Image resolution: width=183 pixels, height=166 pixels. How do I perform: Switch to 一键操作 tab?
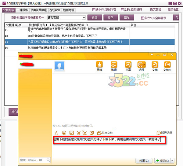22,10
